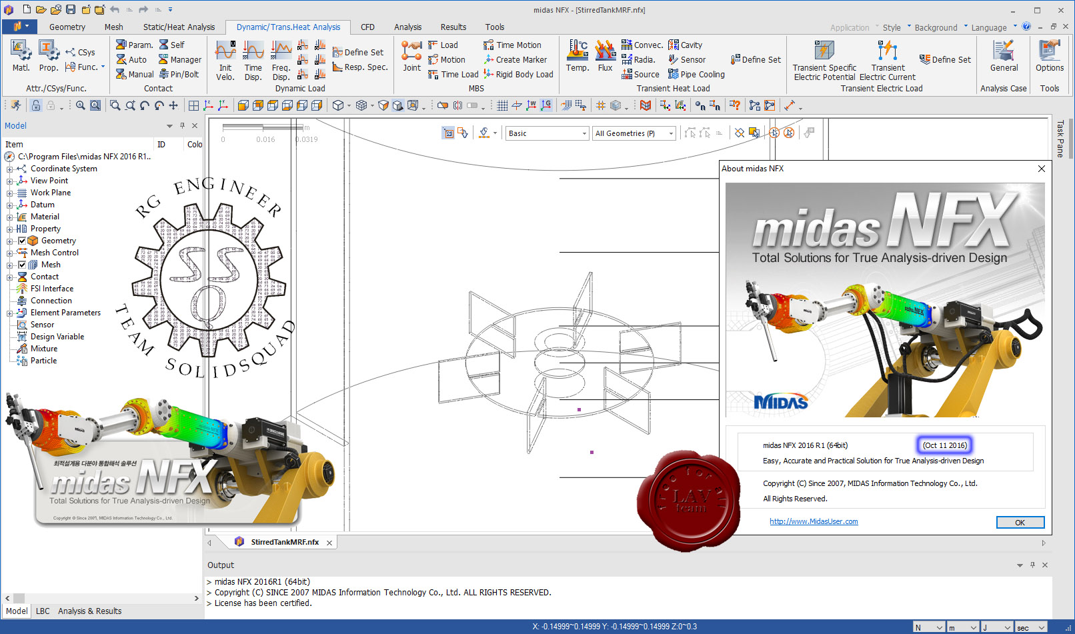Viewport: 1075px width, 634px height.
Task: Expand the Material tree node
Action: [x=9, y=217]
